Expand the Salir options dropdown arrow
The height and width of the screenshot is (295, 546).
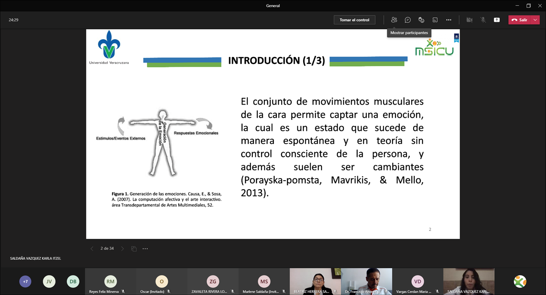coord(535,20)
